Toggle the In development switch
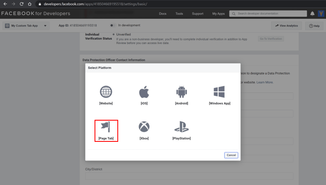 [x=113, y=25]
